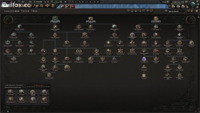Zoom out with the minus button
This screenshot has height=113, width=200.
pyautogui.click(x=188, y=11)
